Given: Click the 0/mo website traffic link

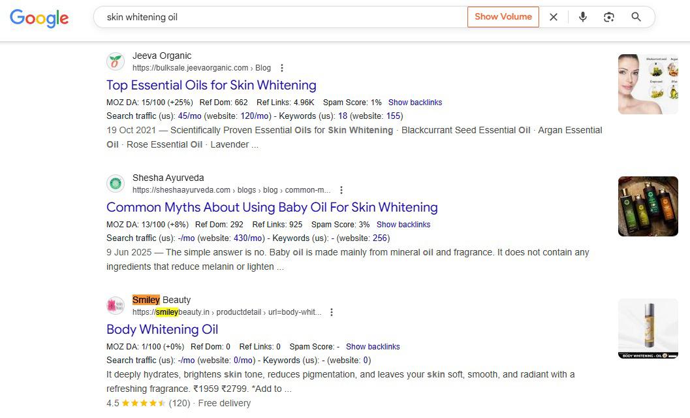Looking at the screenshot, I should (243, 361).
